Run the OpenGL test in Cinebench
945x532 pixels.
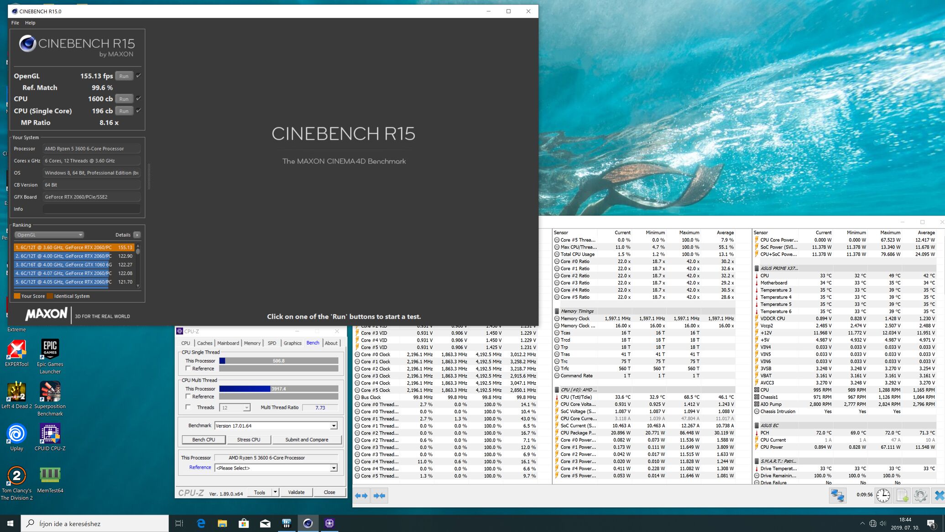(124, 76)
